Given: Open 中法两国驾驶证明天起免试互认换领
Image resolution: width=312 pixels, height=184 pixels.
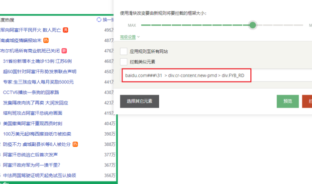Looking at the screenshot, I should 40,176.
